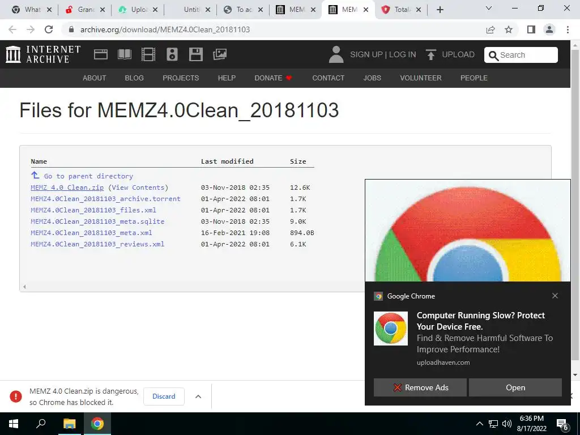Open the PEOPLE menu item

[x=474, y=78]
